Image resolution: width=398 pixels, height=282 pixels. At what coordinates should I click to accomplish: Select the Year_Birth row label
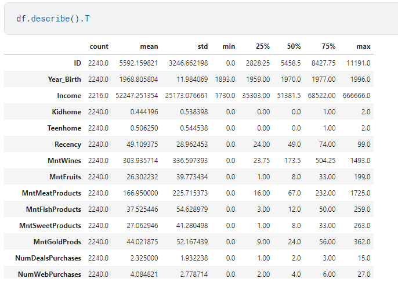pyautogui.click(x=64, y=79)
